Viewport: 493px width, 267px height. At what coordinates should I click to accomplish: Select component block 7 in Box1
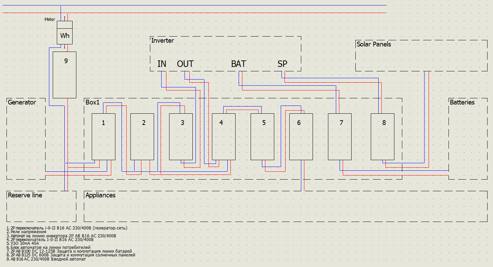(x=340, y=137)
